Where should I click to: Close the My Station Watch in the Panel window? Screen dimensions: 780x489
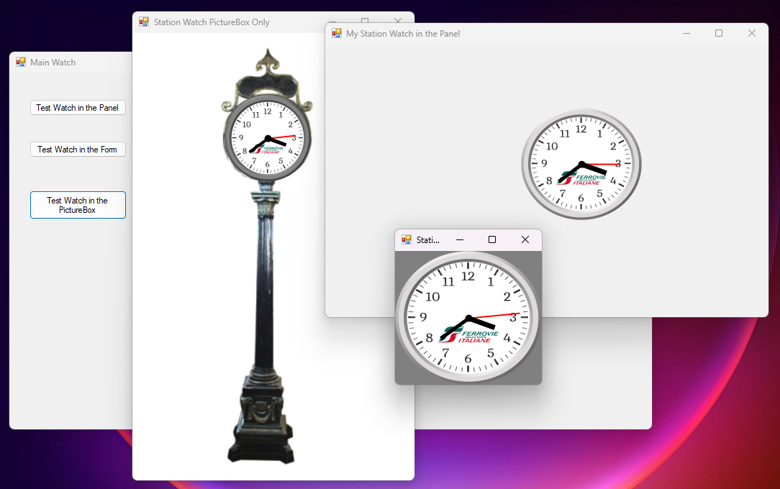pyautogui.click(x=752, y=33)
